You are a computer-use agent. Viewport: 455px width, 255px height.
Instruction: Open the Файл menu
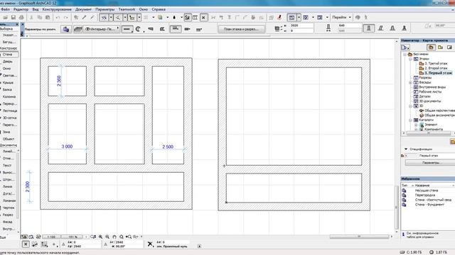tap(5, 9)
